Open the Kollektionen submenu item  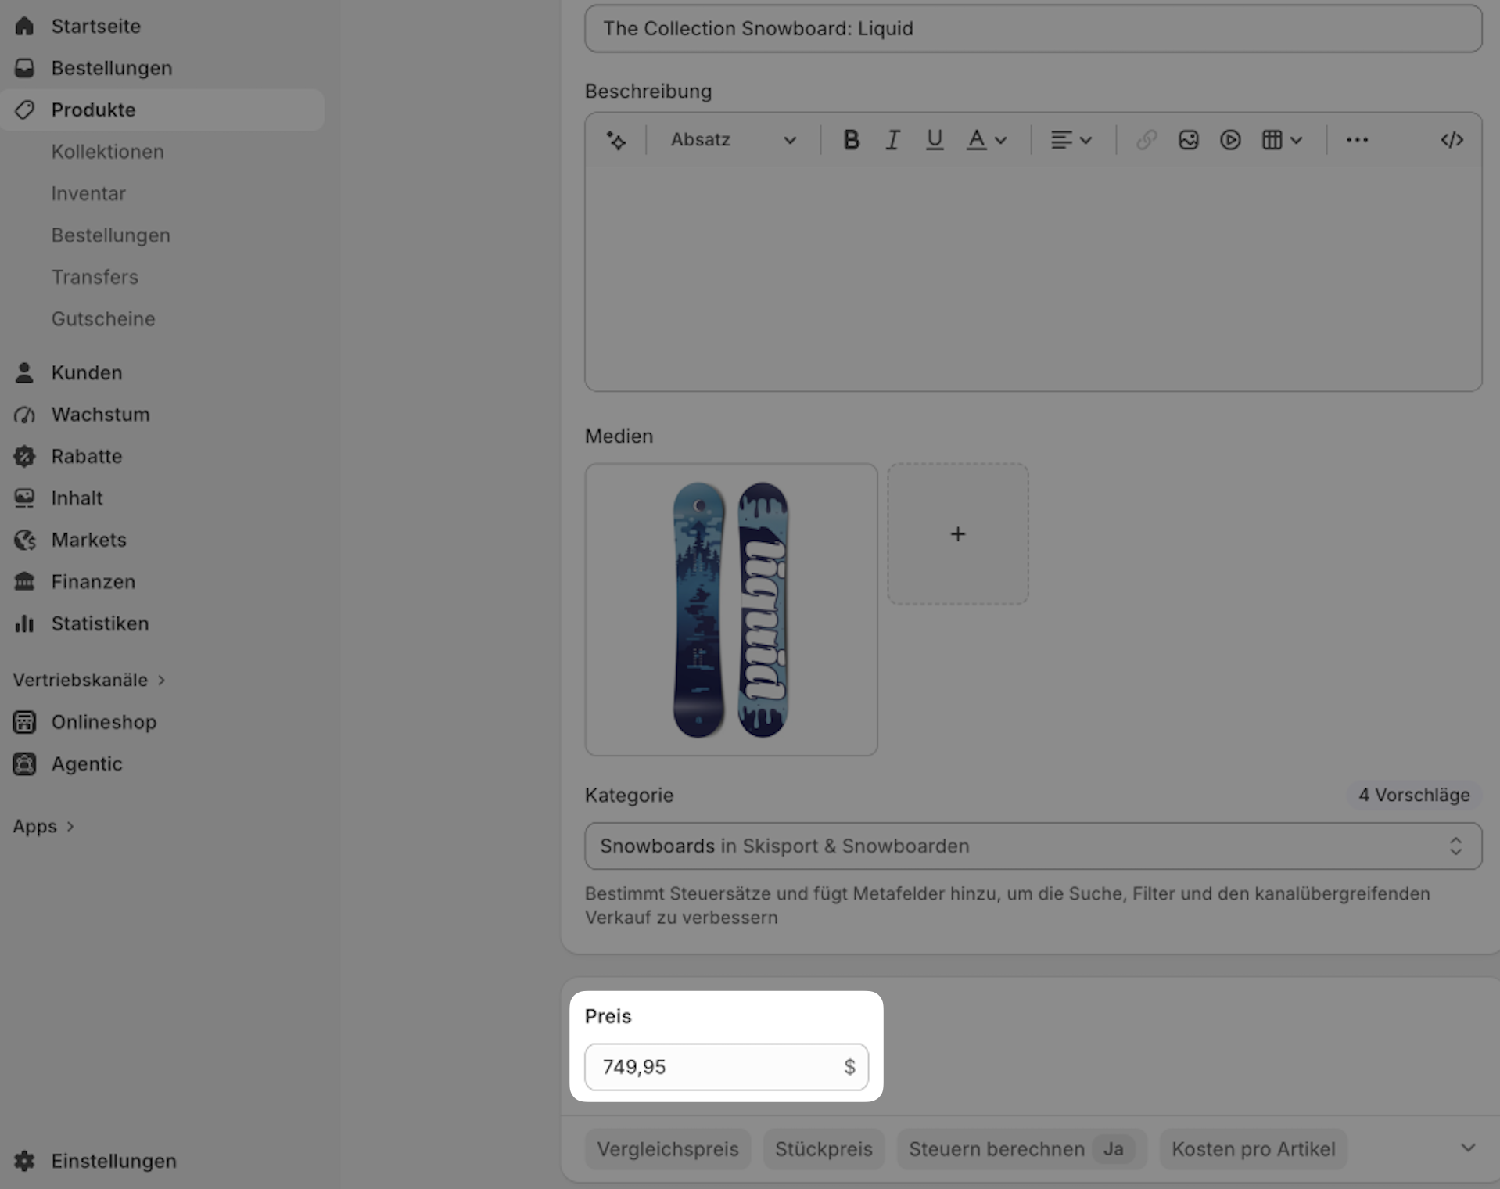coord(107,152)
